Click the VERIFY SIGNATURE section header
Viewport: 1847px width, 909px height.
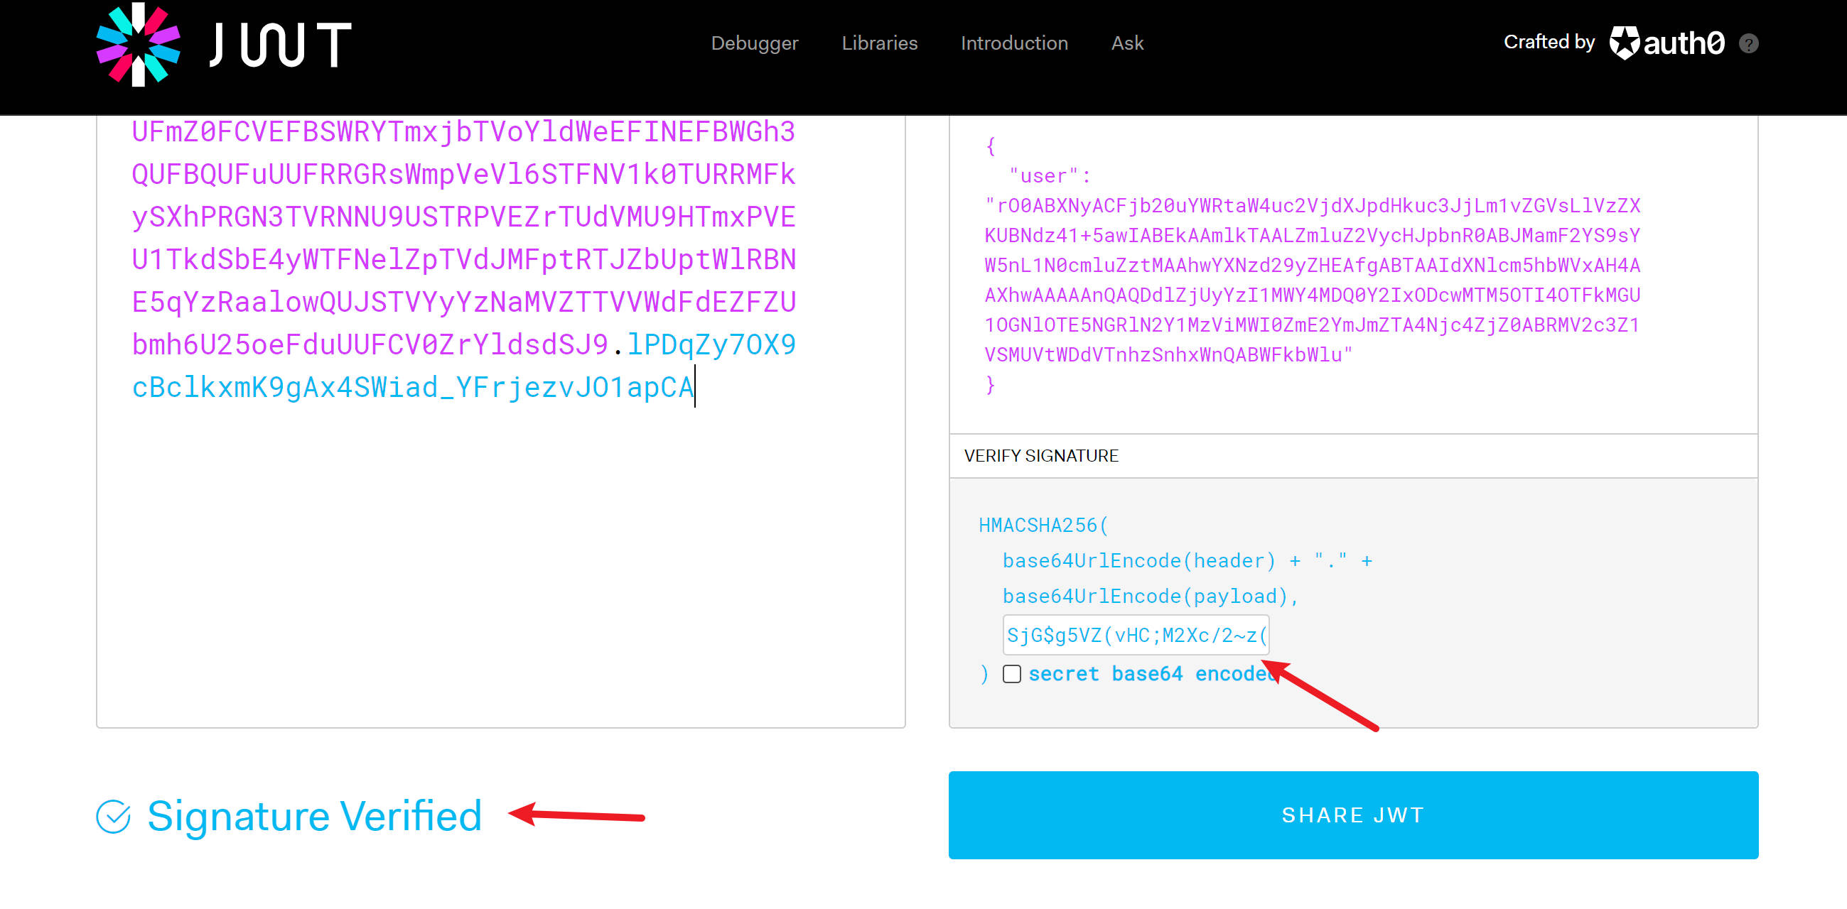click(x=1040, y=456)
